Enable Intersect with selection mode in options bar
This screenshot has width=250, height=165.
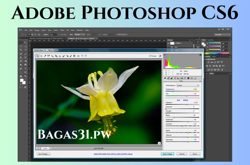pos(39,34)
